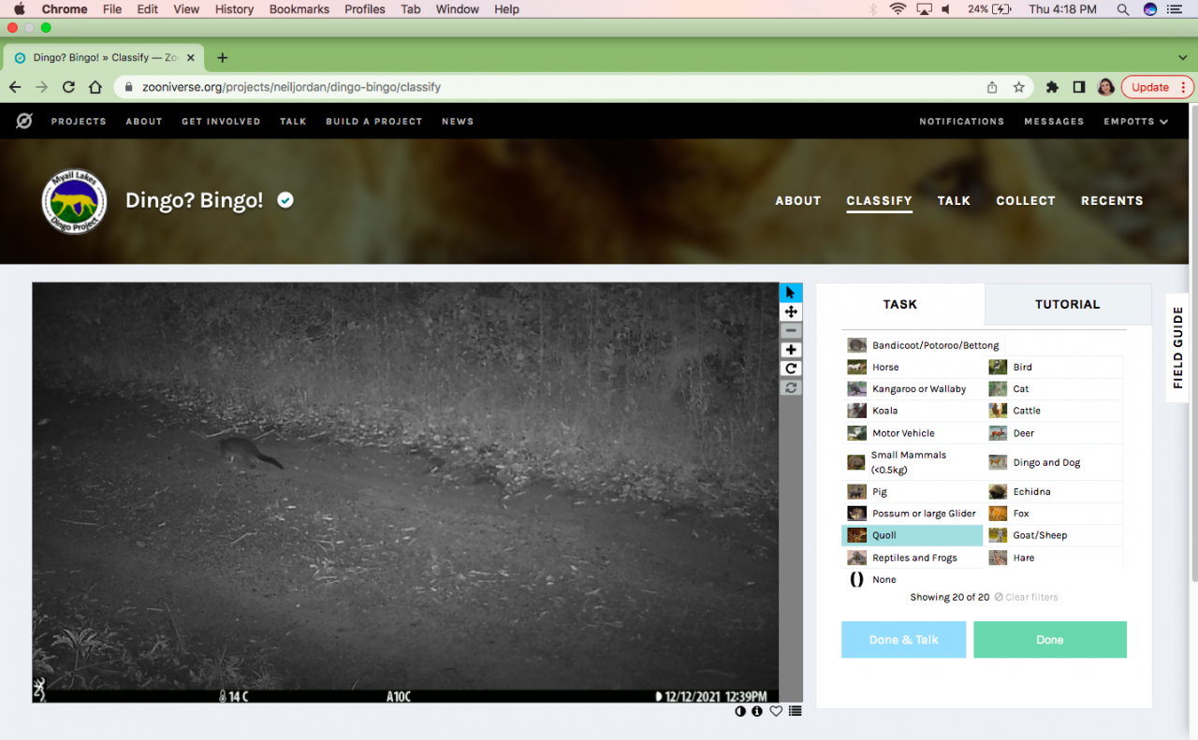The height and width of the screenshot is (740, 1198).
Task: Open NEWS in the top navigation
Action: (x=458, y=122)
